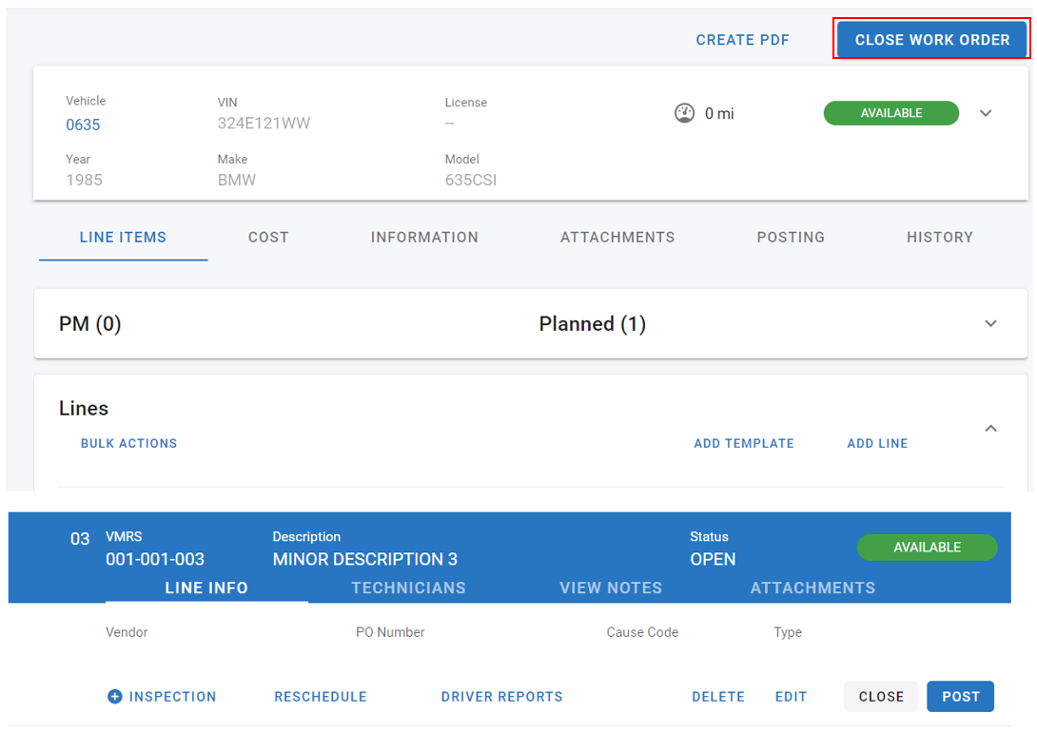Click the plus icon beside Inspection

tap(114, 697)
